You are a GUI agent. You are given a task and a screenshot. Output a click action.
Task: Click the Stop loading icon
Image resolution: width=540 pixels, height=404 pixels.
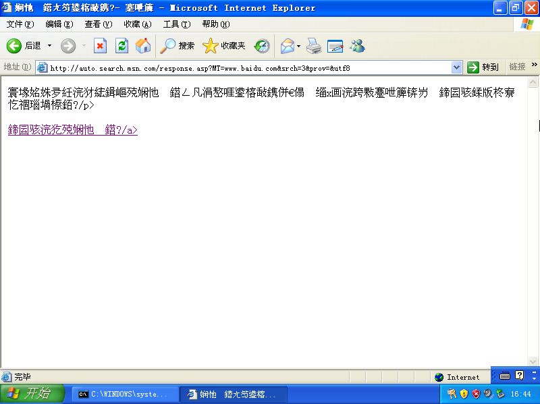coord(101,46)
